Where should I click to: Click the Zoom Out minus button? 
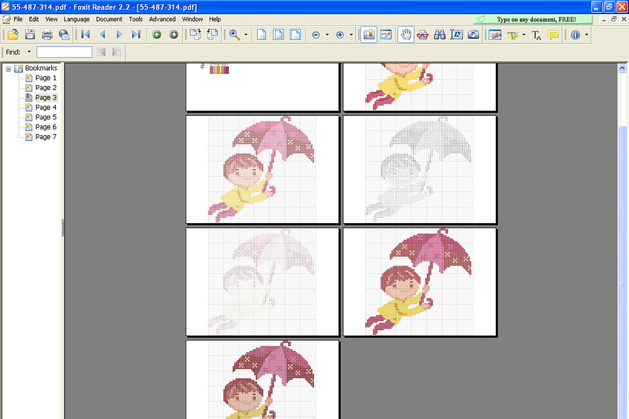coord(316,35)
